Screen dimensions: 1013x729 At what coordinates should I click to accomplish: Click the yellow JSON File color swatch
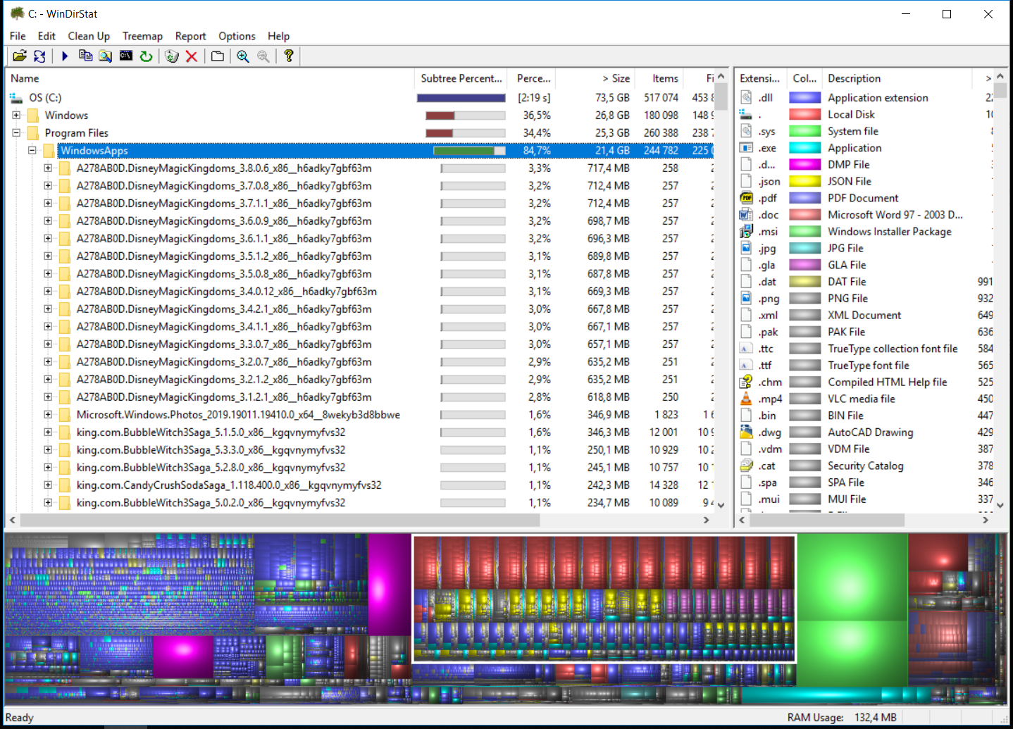(804, 181)
